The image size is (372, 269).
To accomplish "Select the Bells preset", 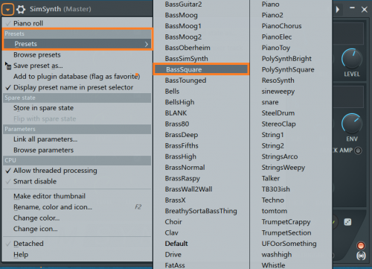I will (172, 92).
